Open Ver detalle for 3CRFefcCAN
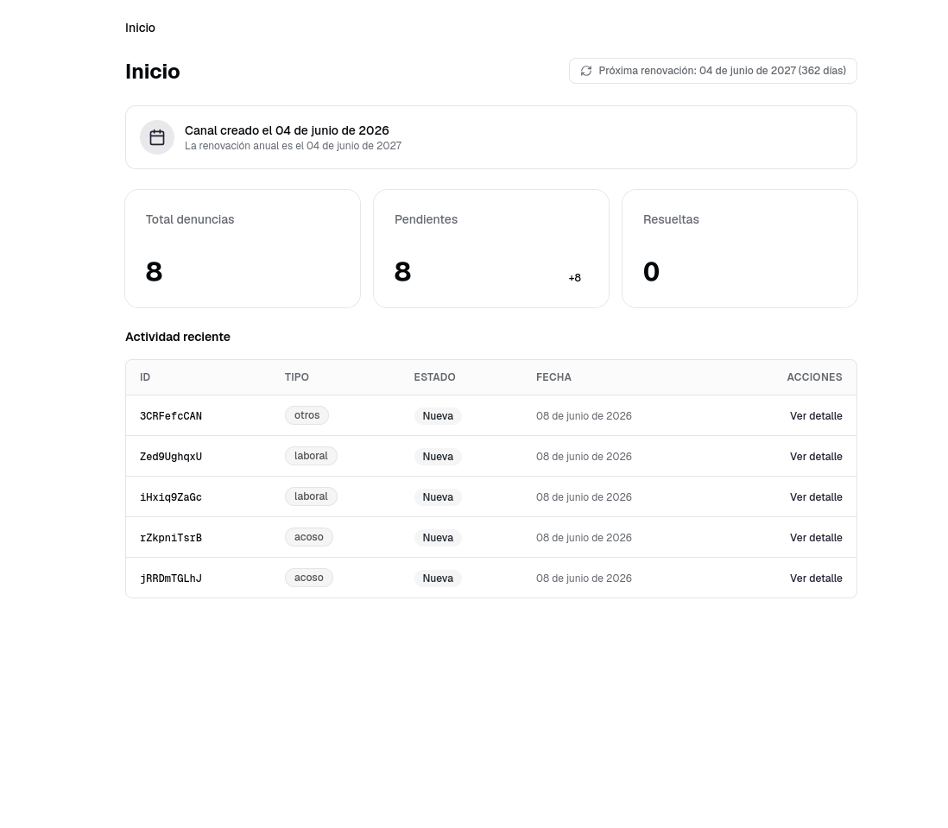Screen dimensions: 948x828 816,416
